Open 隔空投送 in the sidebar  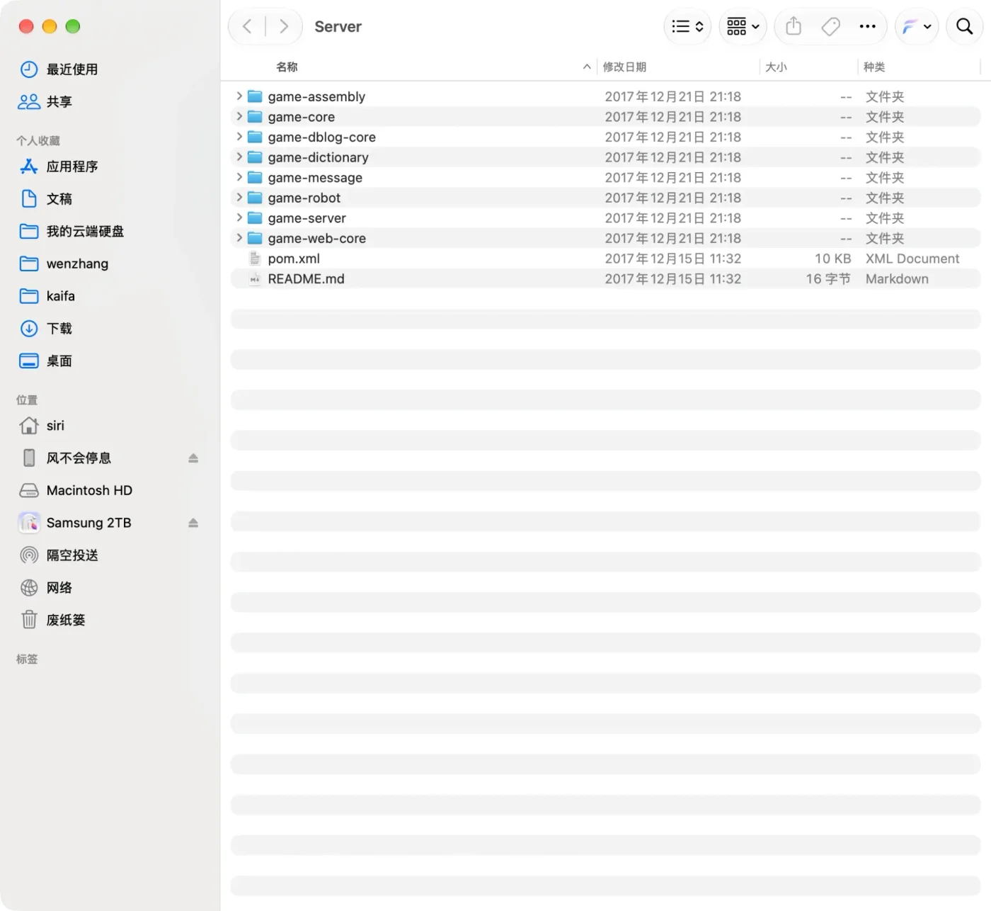(71, 555)
